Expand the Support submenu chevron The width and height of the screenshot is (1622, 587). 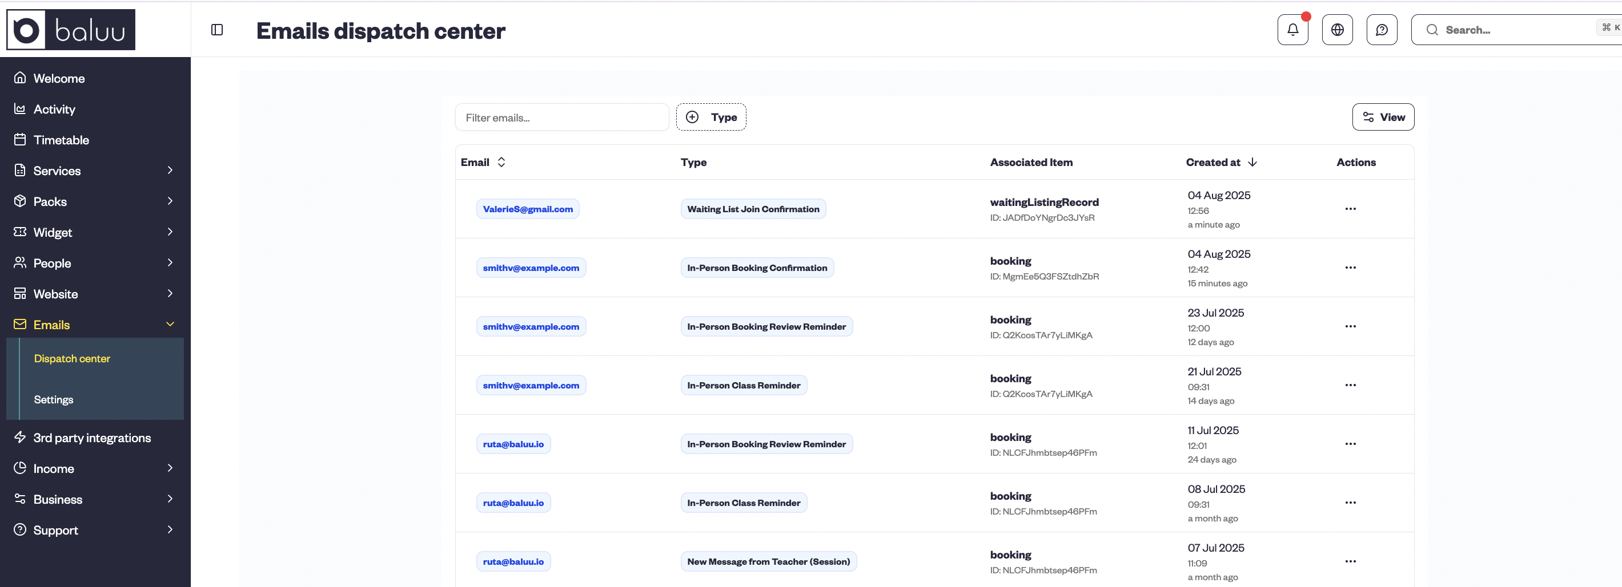(x=170, y=530)
